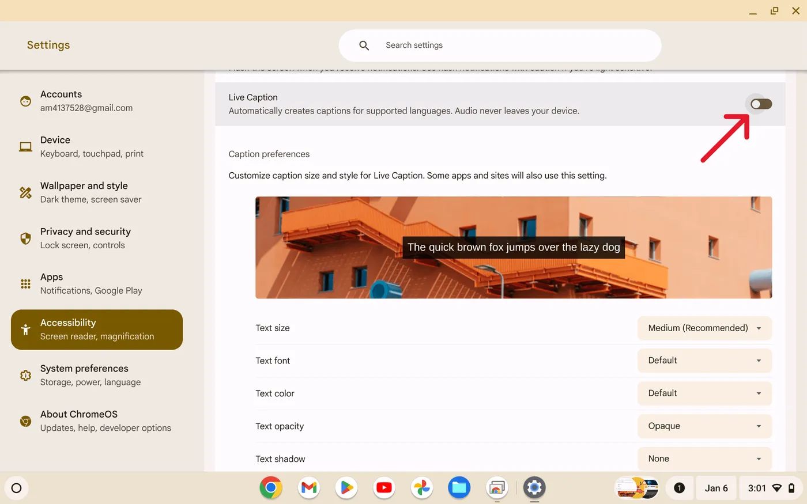Open the screenshots app on the shelf

497,488
